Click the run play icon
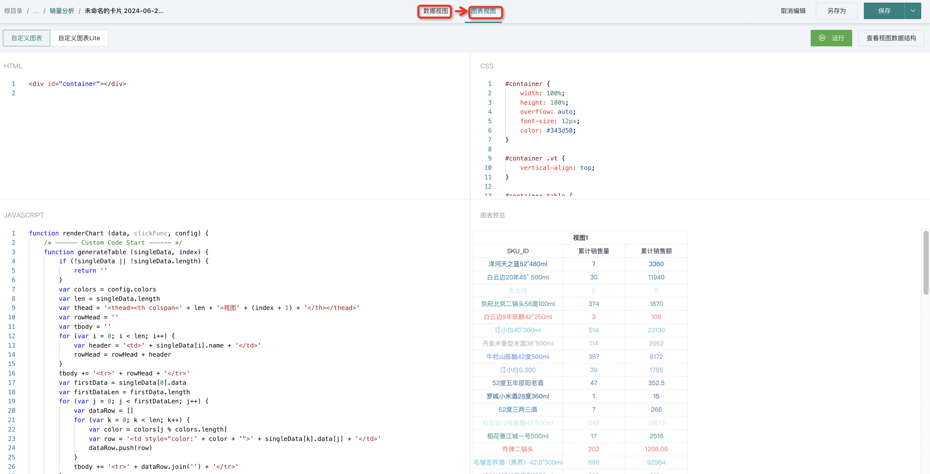 [x=822, y=38]
